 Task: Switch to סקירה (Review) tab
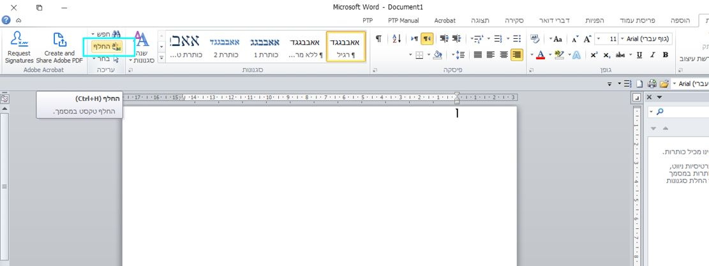[x=514, y=20]
